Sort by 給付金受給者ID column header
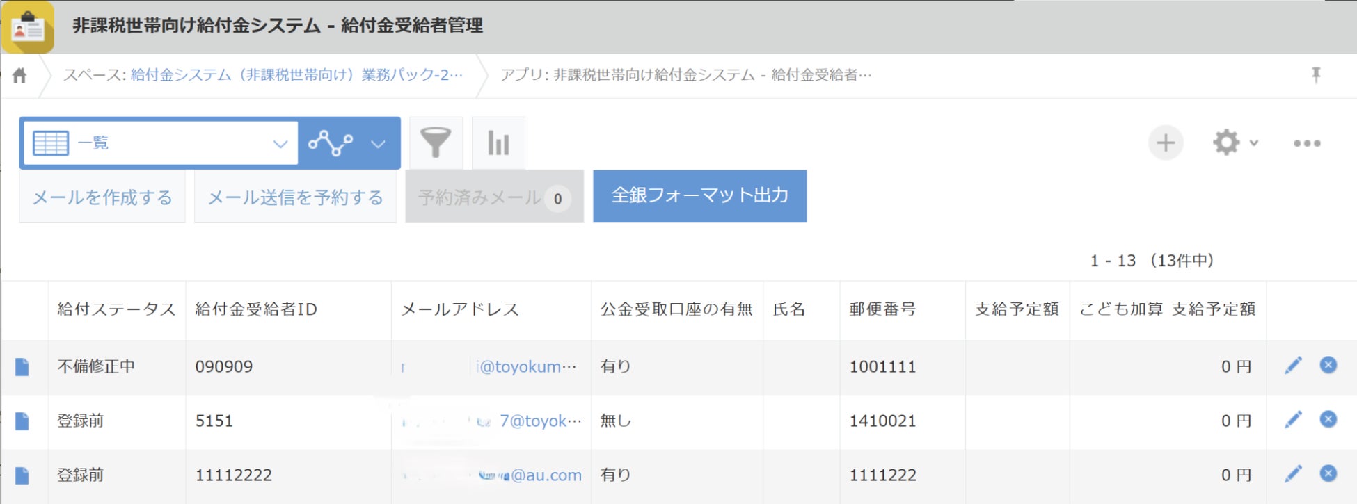The height and width of the screenshot is (504, 1357). pyautogui.click(x=256, y=309)
